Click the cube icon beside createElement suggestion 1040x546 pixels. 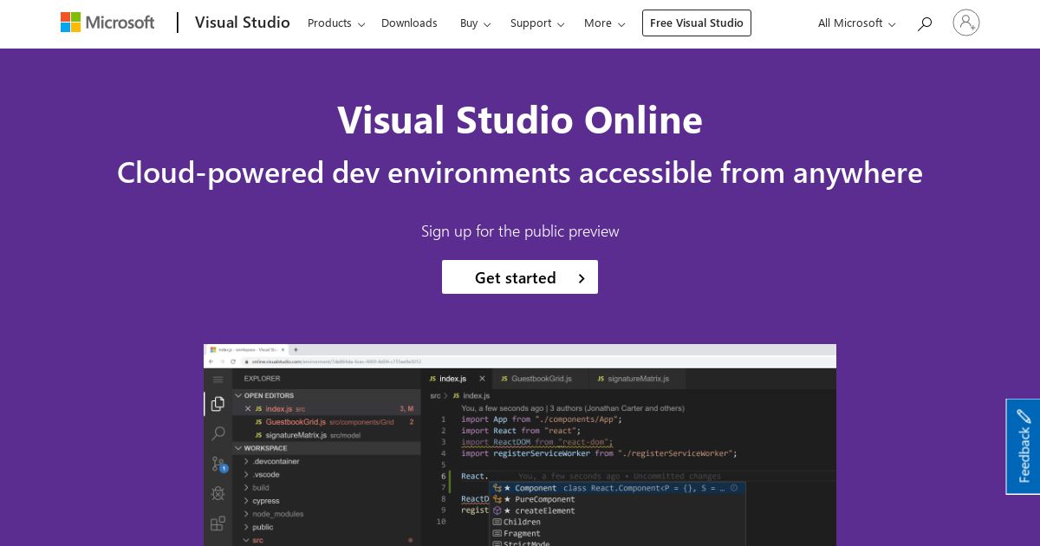(497, 510)
